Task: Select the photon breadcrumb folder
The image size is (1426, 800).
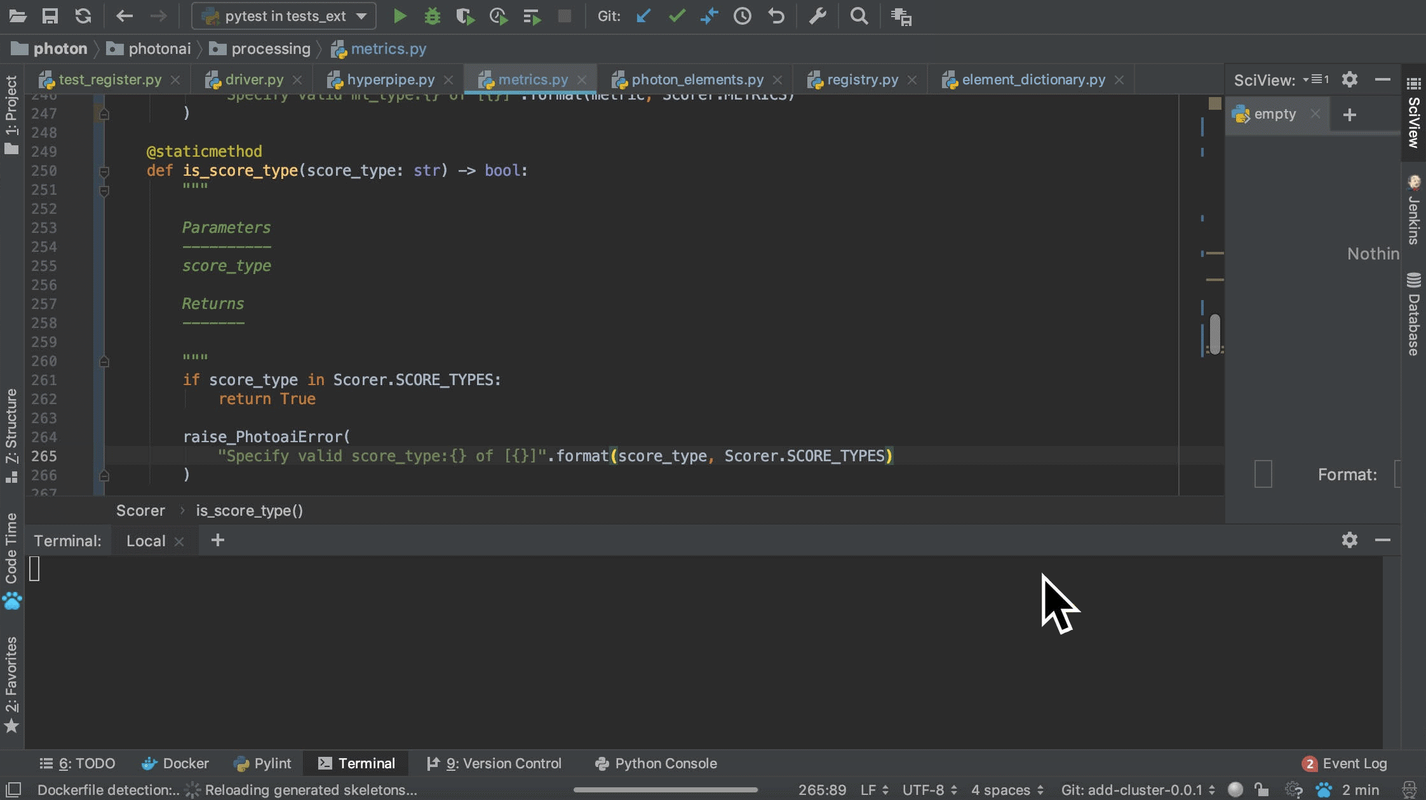Action: point(50,49)
